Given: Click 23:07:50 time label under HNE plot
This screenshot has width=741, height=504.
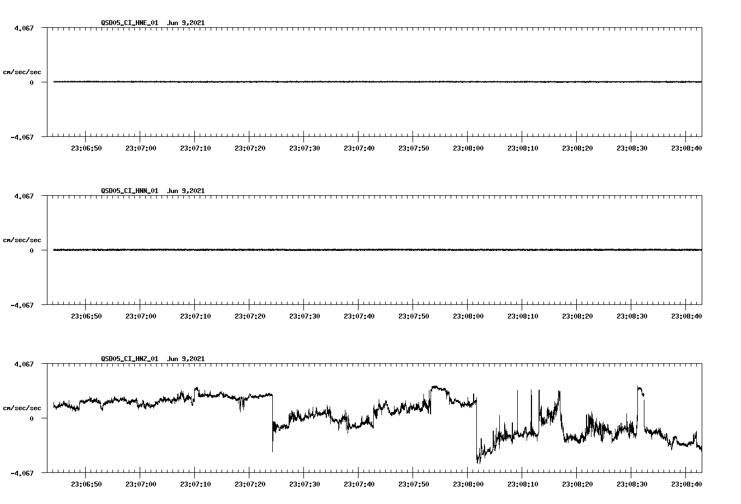Looking at the screenshot, I should pyautogui.click(x=414, y=148).
